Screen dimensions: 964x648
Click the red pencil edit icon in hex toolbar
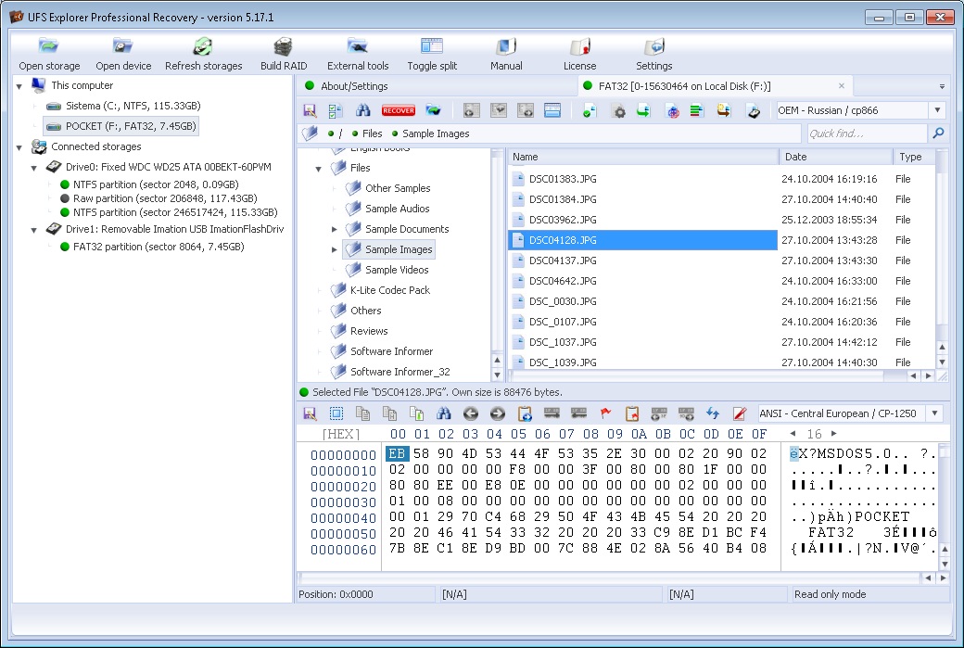click(740, 413)
